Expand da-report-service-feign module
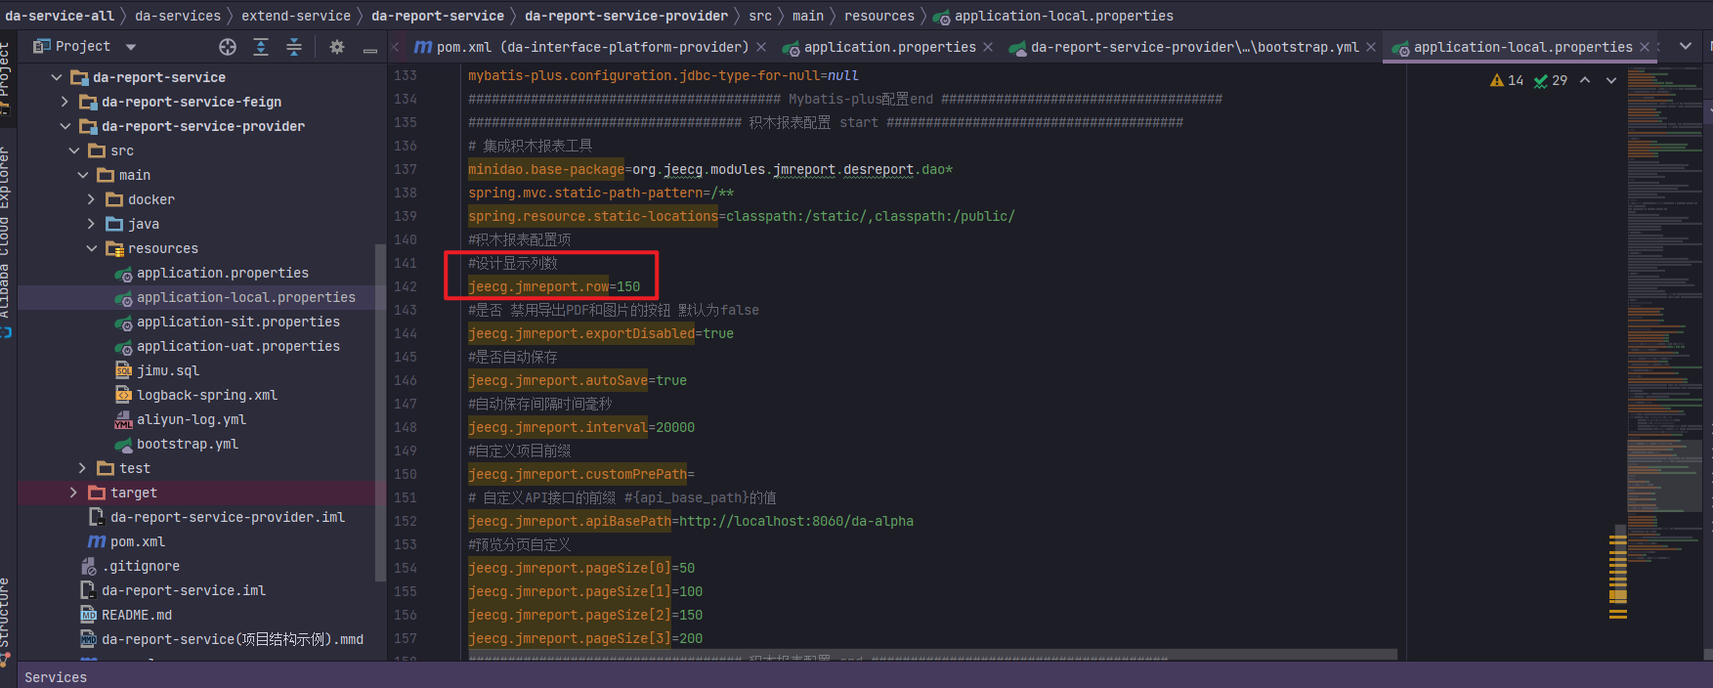This screenshot has height=688, width=1713. (64, 102)
